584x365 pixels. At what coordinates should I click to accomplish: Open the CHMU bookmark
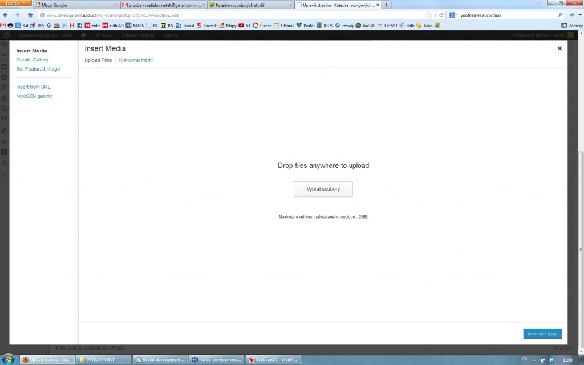[x=387, y=25]
